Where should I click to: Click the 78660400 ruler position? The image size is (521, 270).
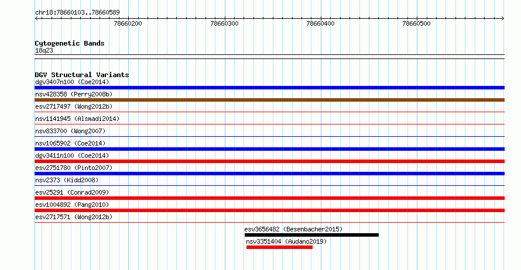321,23
